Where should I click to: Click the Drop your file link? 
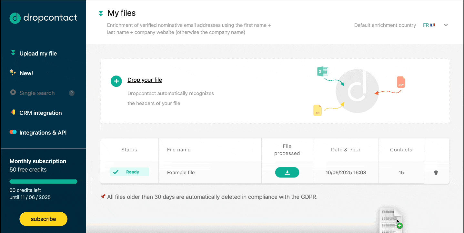pos(145,80)
